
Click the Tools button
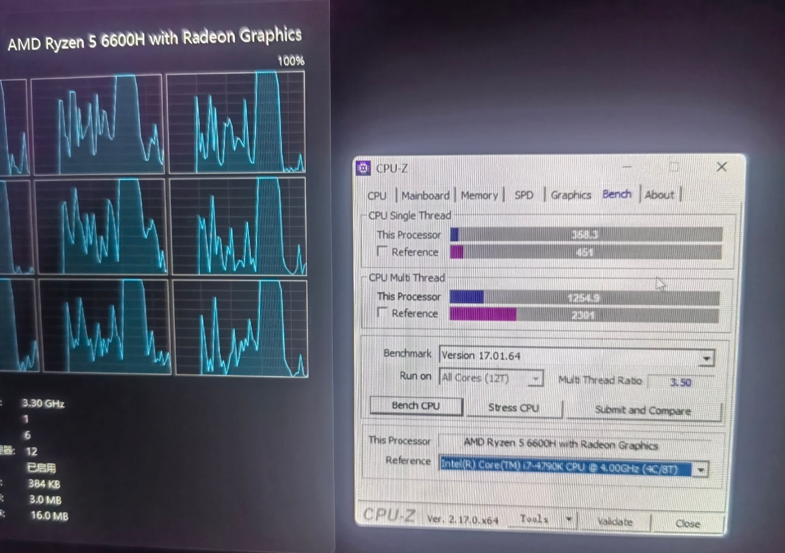coord(534,519)
